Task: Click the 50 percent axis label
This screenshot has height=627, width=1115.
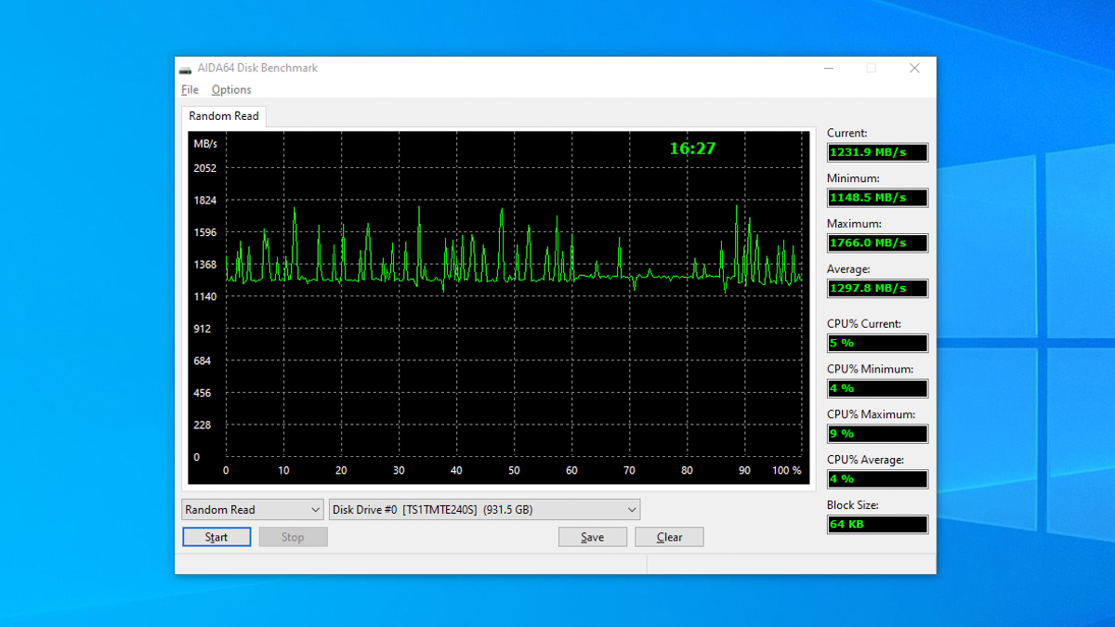Action: [514, 471]
